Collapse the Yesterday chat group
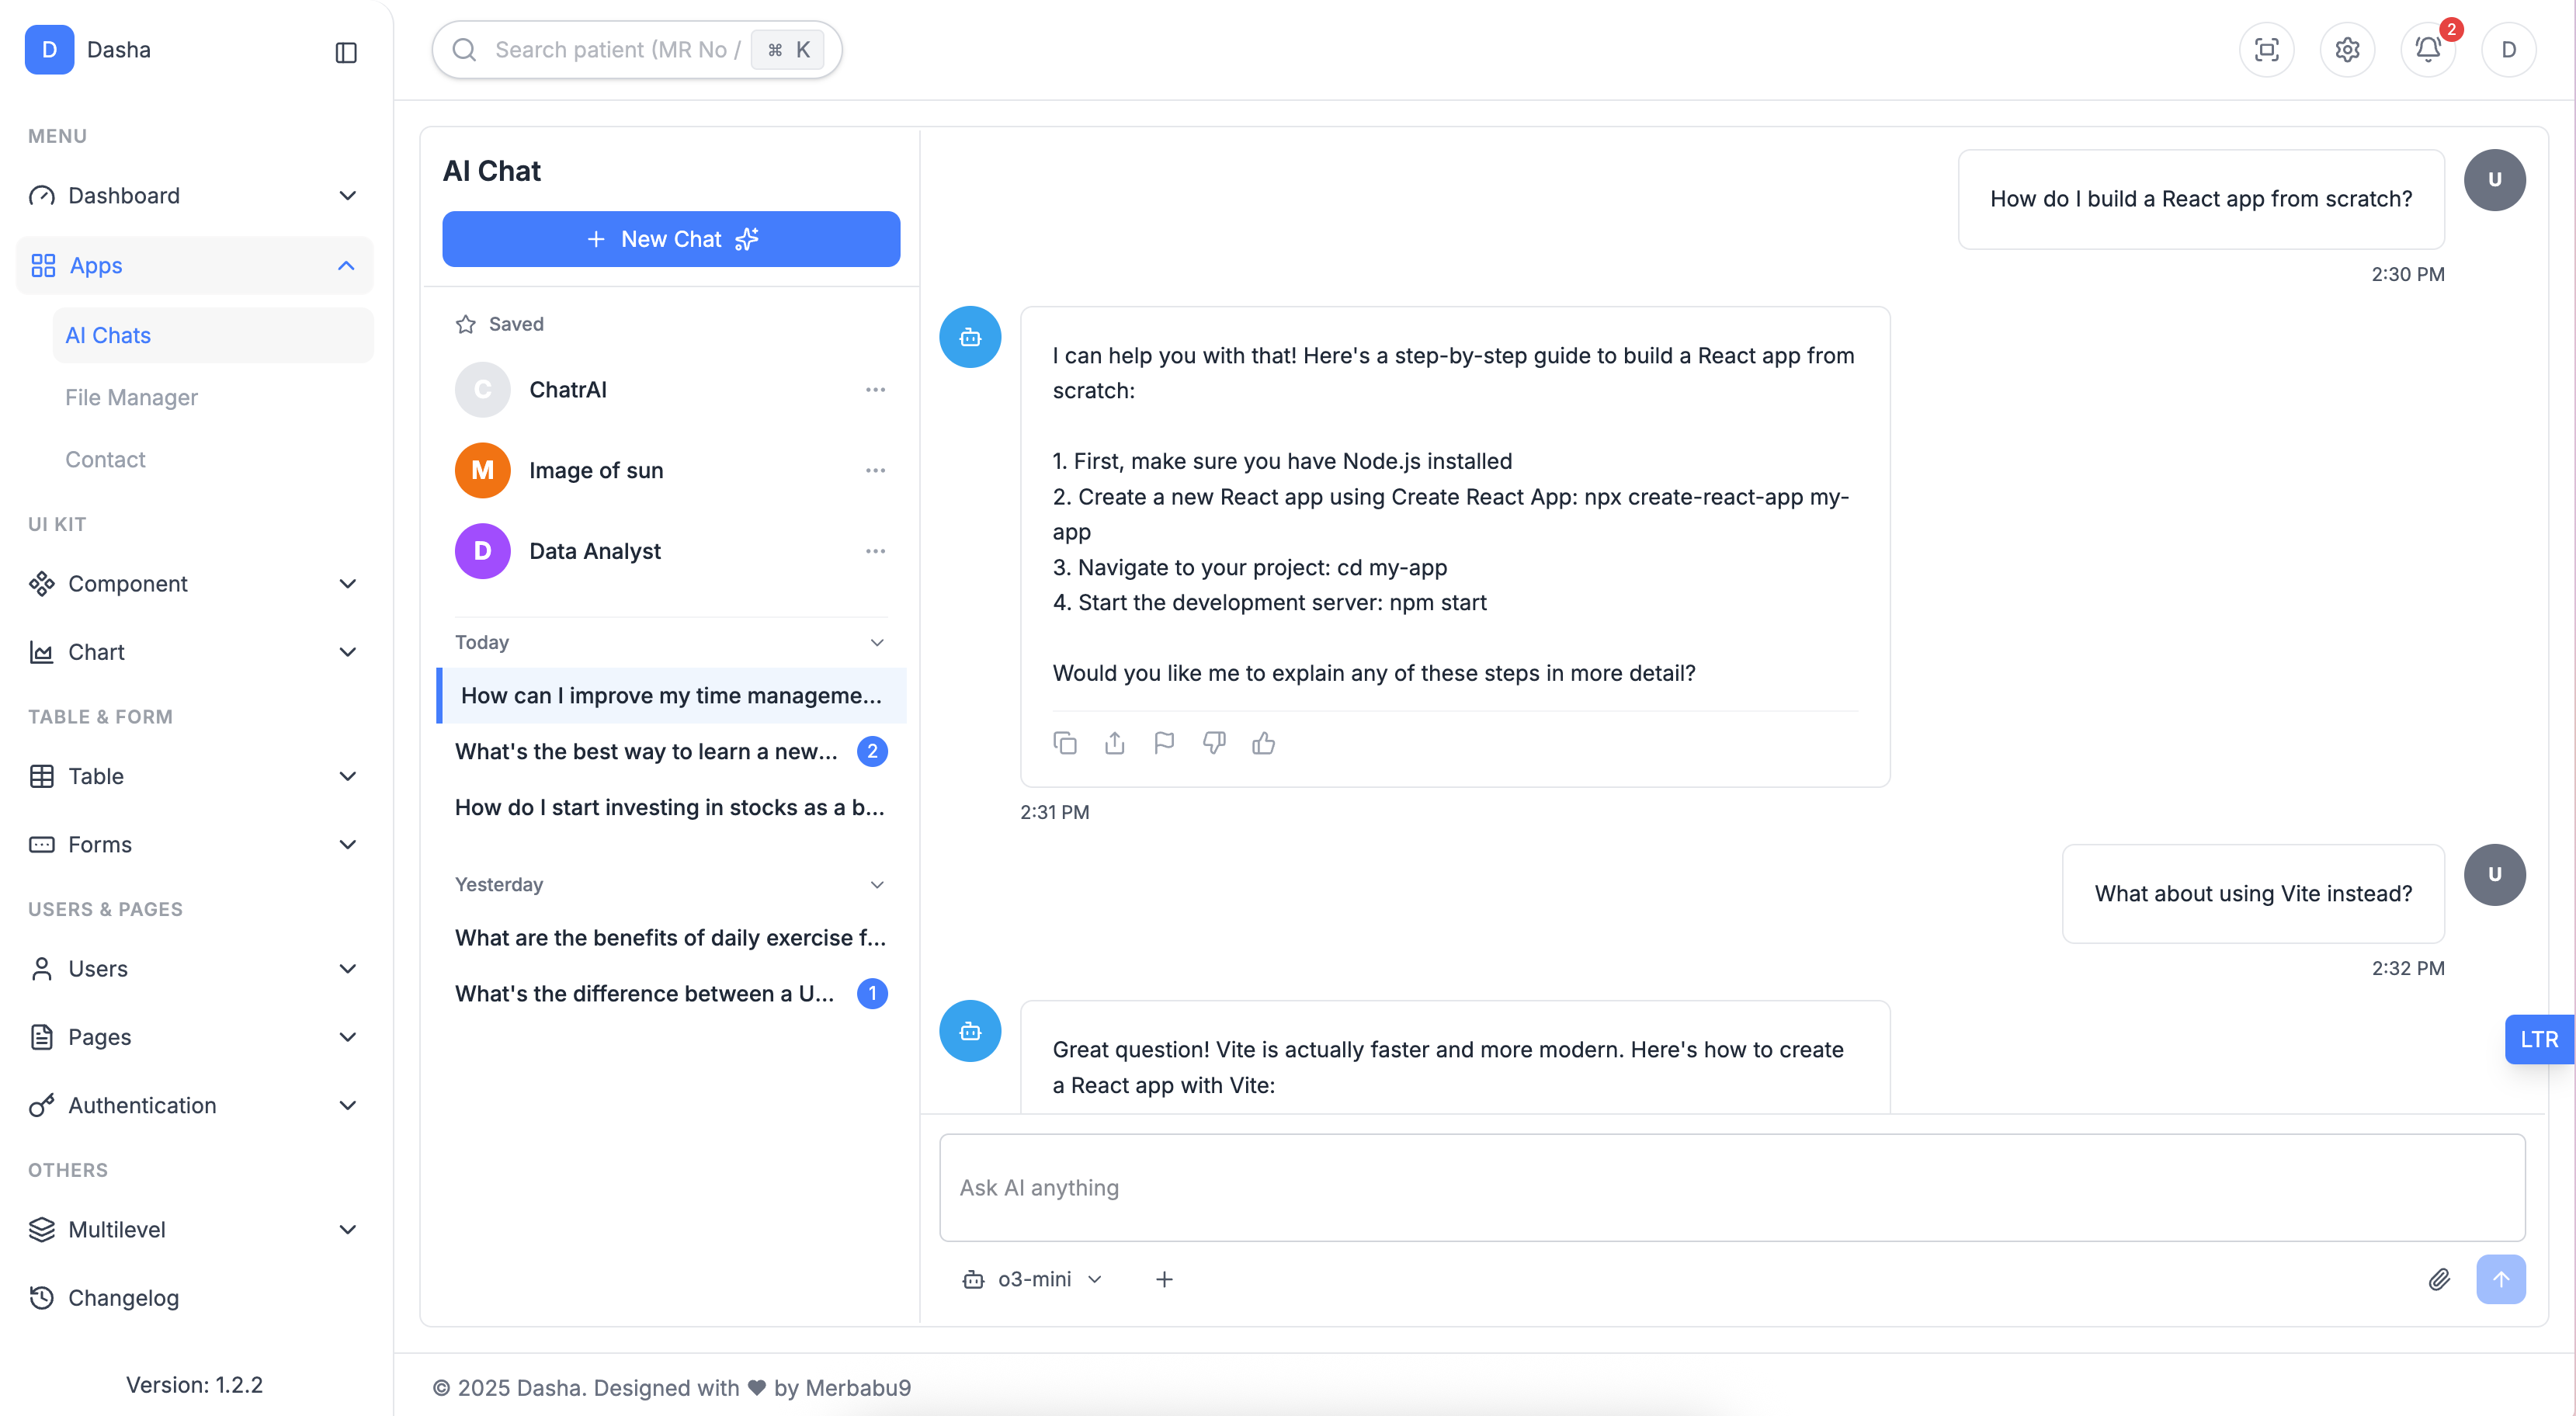Viewport: 2576px width, 1416px height. coord(877,884)
